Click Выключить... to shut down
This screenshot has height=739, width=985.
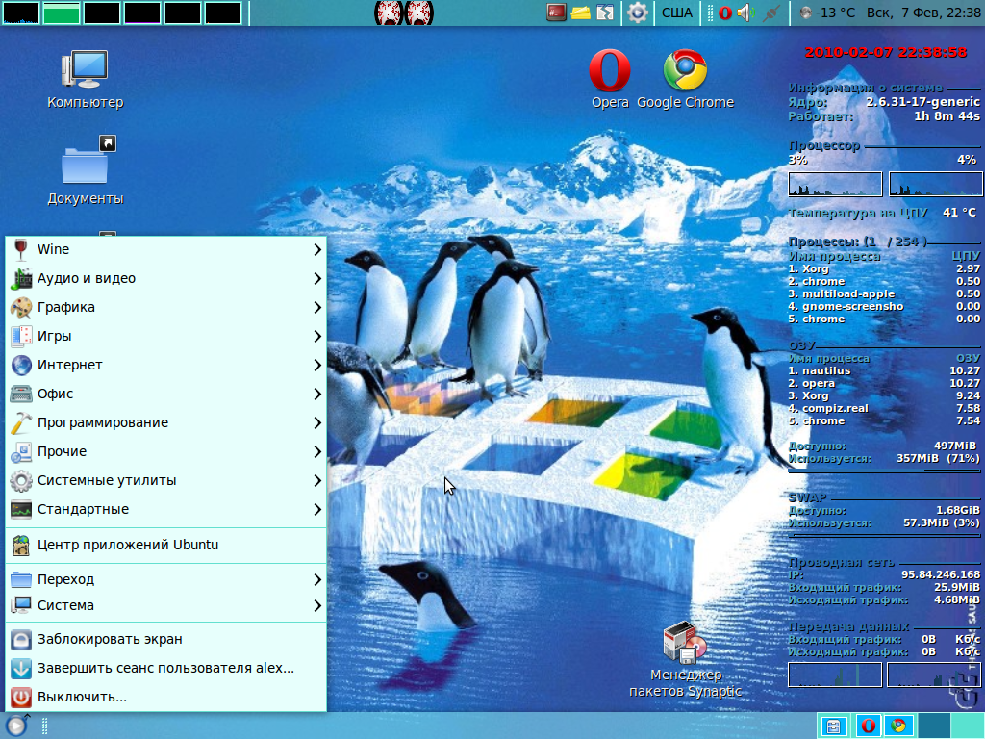tap(82, 697)
